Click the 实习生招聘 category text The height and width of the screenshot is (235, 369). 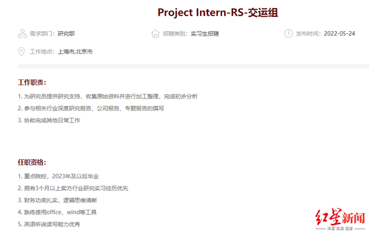pyautogui.click(x=205, y=34)
